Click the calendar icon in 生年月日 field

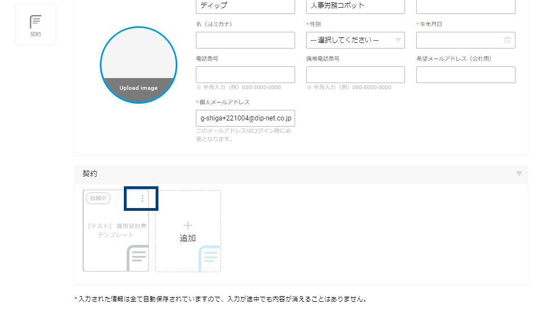tap(507, 40)
